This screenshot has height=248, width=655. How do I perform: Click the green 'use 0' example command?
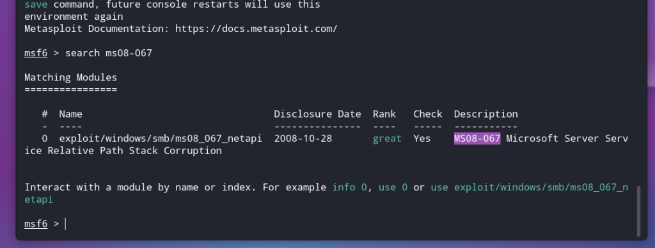pos(393,187)
